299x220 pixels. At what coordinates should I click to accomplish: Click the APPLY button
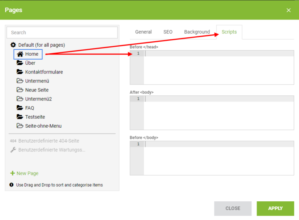[275, 208]
